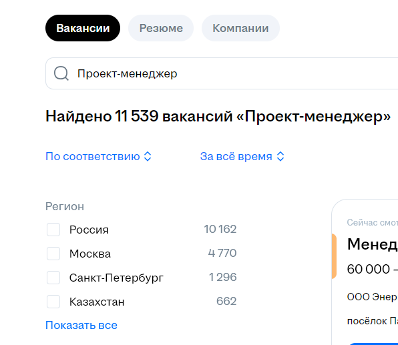The image size is (398, 345).
Task: Open the По соответствию sorting dropdown
Action: 98,157
